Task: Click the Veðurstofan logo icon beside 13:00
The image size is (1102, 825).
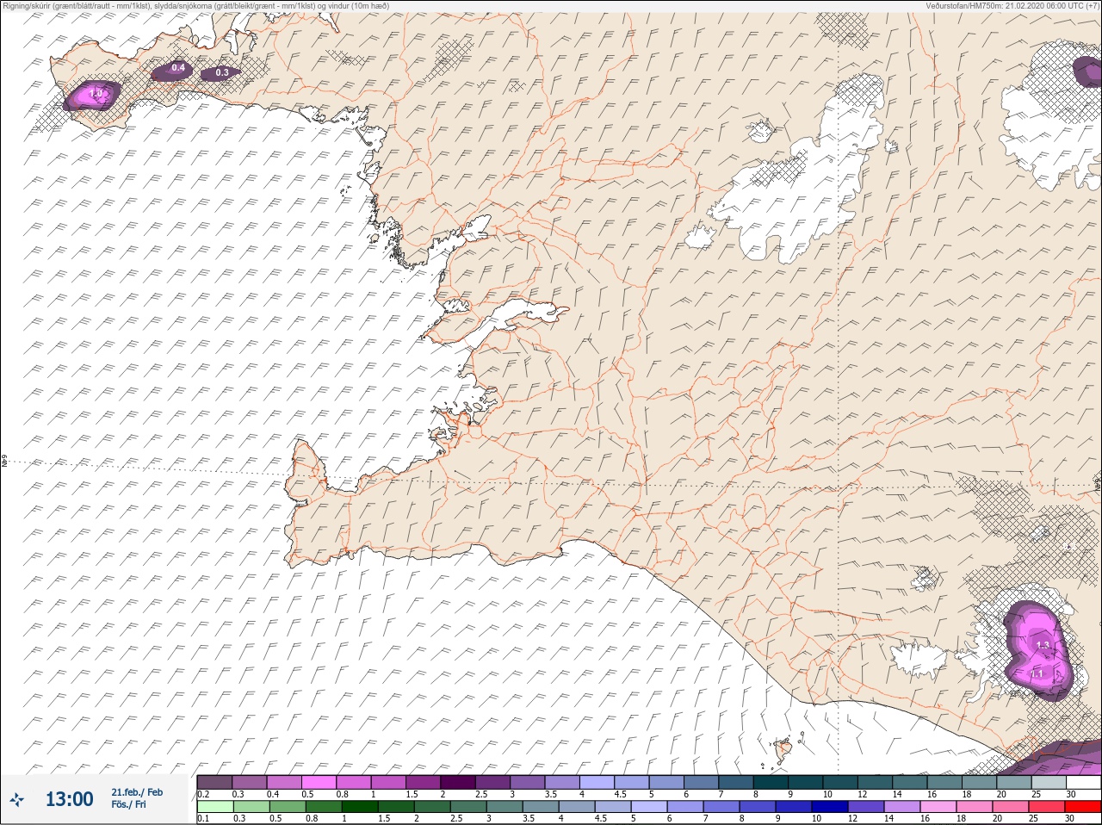Action: (x=15, y=799)
